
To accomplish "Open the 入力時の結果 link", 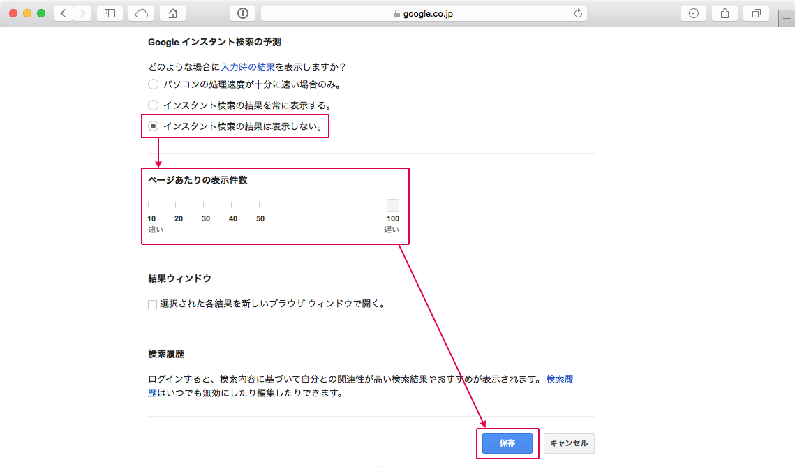I will coord(248,67).
